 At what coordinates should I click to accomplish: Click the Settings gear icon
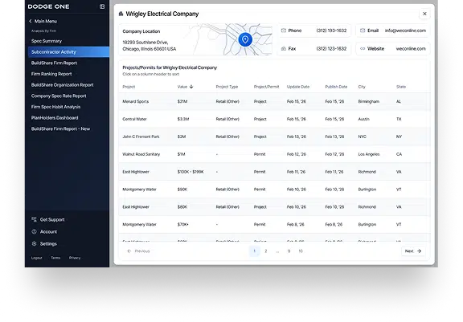coord(35,243)
